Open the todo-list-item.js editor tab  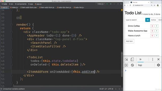click(x=64, y=7)
